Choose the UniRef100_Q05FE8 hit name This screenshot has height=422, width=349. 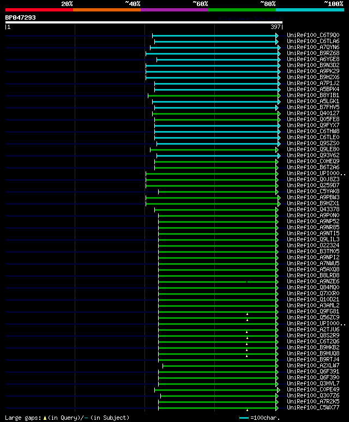coord(313,119)
